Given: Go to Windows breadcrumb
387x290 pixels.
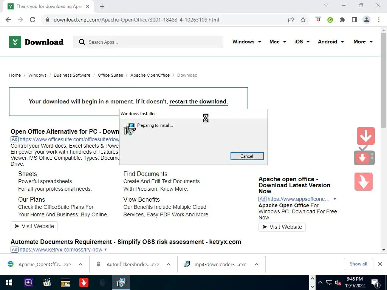Looking at the screenshot, I should click(x=37, y=75).
